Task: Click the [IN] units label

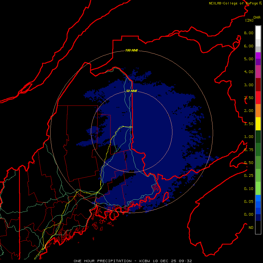Action: point(249,20)
